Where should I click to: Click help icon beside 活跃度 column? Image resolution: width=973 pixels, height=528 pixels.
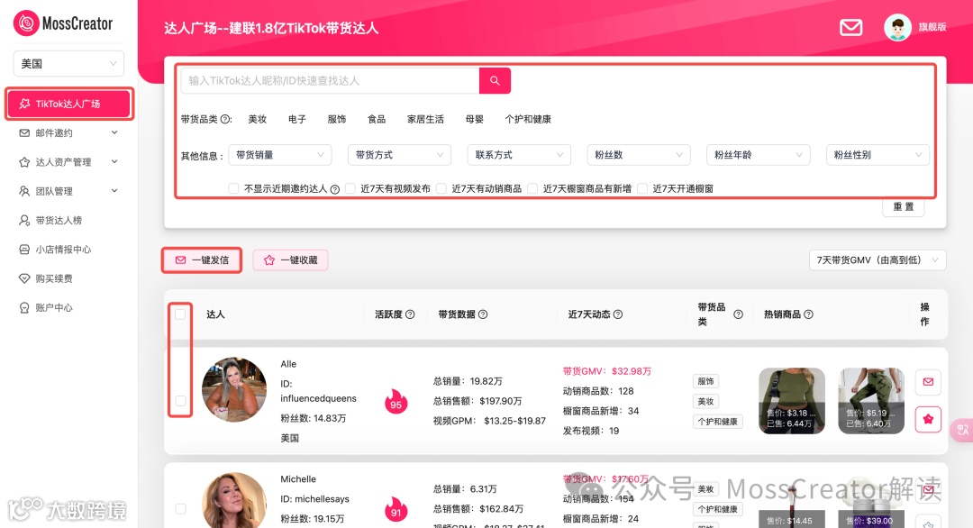coord(410,314)
